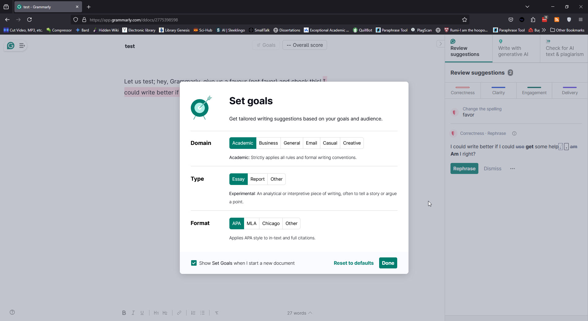This screenshot has height=321, width=588.
Task: Apply bold formatting in editor toolbar
Action: point(124,313)
